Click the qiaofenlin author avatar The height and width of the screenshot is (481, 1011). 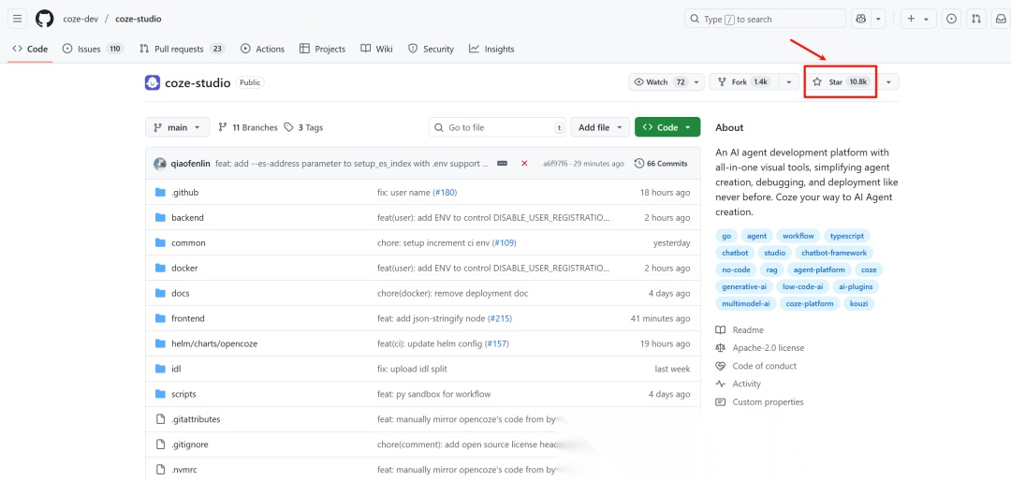tap(160, 164)
